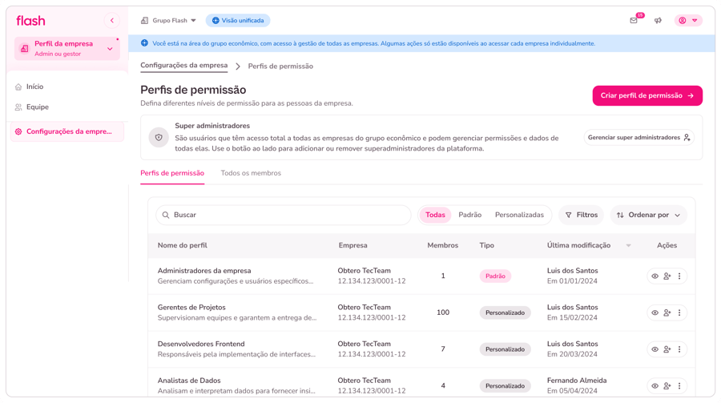Click the Tipo column header
This screenshot has height=403, width=721.
click(x=486, y=245)
